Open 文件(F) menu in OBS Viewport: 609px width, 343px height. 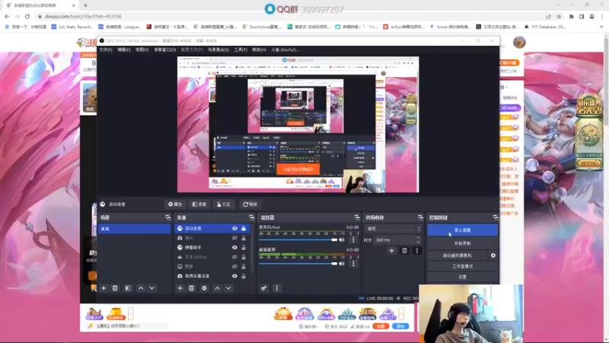click(106, 50)
